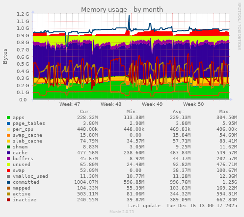Click the 'Week 49' axis label
244x217 pixels.
click(x=152, y=104)
